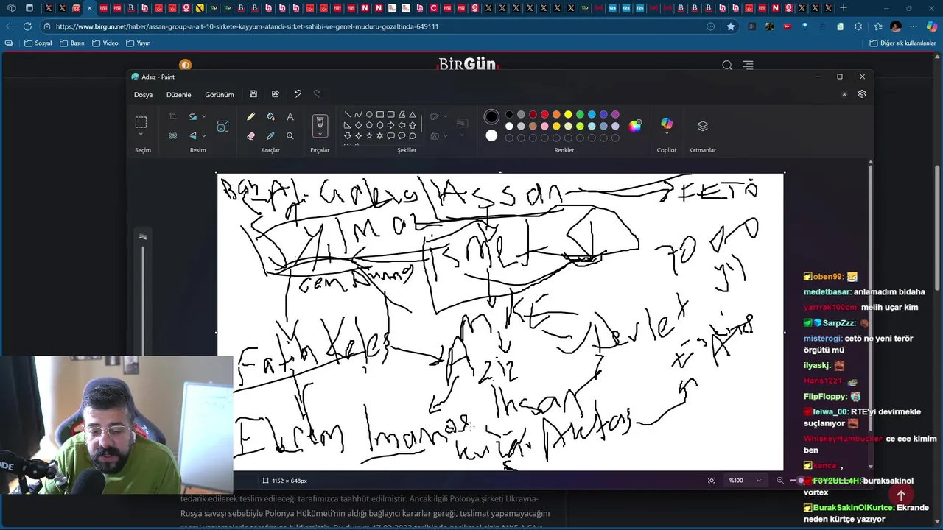The image size is (943, 530).
Task: Open the Copilot button in Paint
Action: [667, 123]
